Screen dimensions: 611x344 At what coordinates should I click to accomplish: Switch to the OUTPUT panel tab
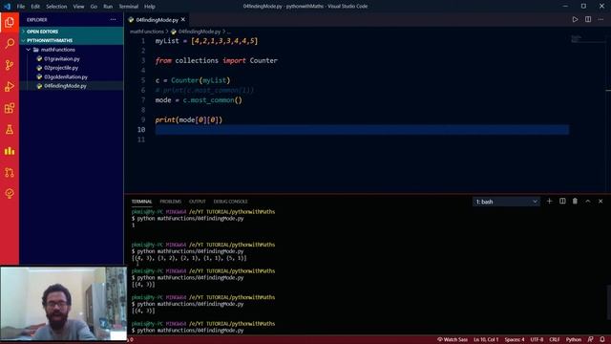point(198,202)
